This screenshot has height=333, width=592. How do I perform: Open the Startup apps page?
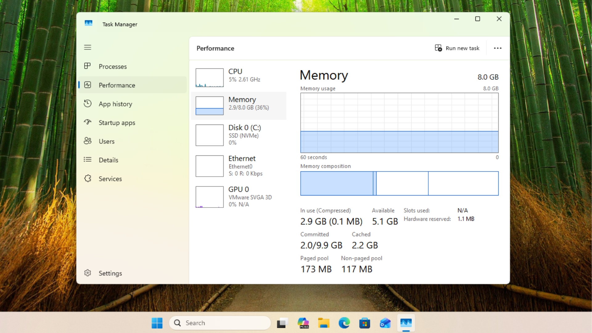click(133, 123)
